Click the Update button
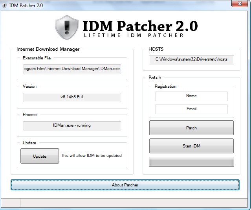 (x=40, y=156)
